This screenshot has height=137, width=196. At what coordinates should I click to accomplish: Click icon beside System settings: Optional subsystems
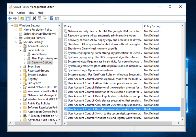[66, 70]
